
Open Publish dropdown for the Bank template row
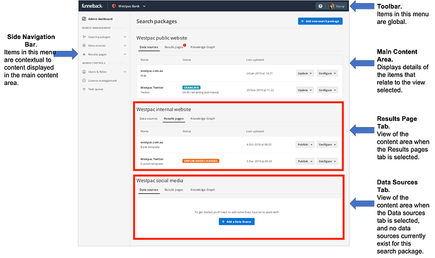[303, 144]
